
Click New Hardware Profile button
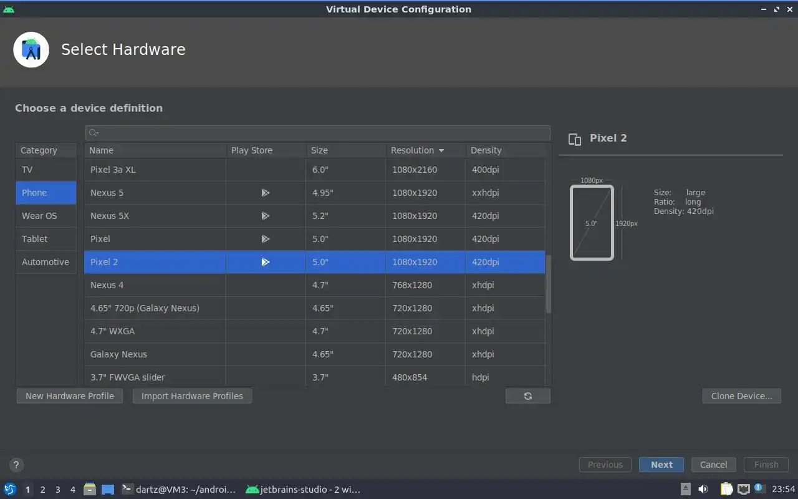(70, 396)
